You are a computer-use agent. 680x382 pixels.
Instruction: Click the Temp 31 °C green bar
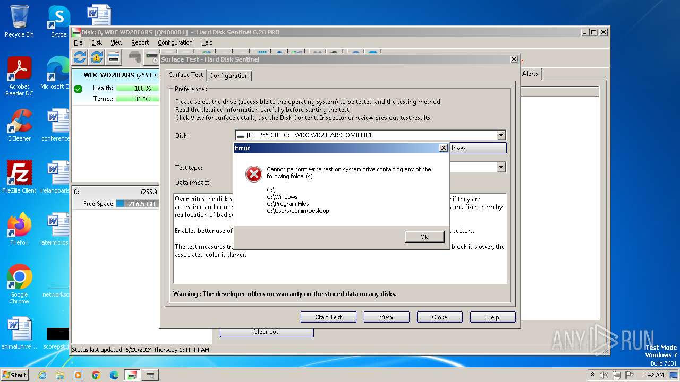tap(138, 99)
